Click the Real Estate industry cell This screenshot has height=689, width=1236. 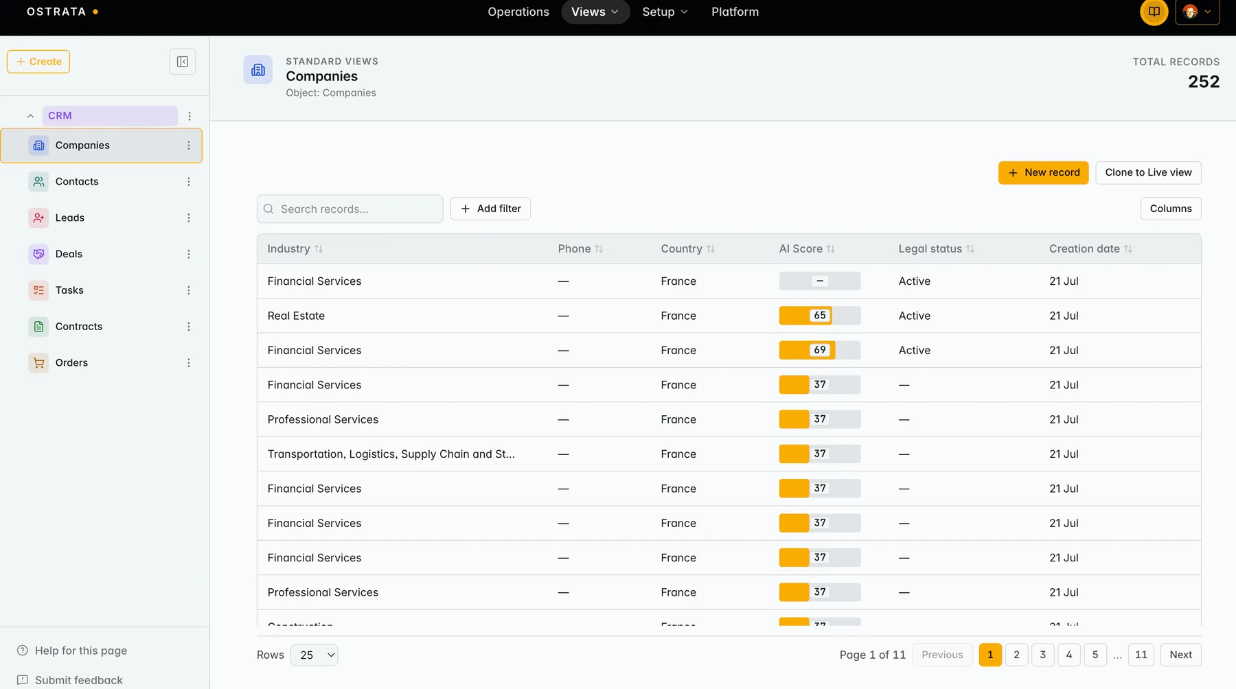296,316
